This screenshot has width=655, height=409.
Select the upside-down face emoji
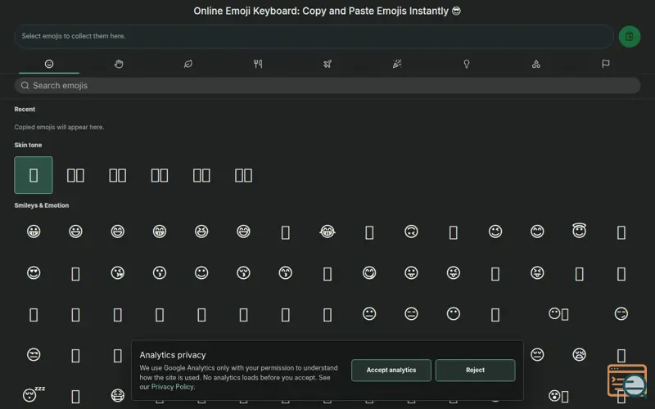(412, 231)
